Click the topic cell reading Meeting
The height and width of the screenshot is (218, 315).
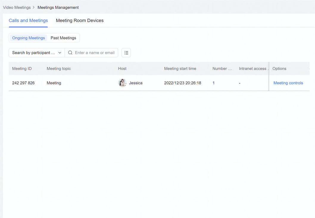point(54,83)
